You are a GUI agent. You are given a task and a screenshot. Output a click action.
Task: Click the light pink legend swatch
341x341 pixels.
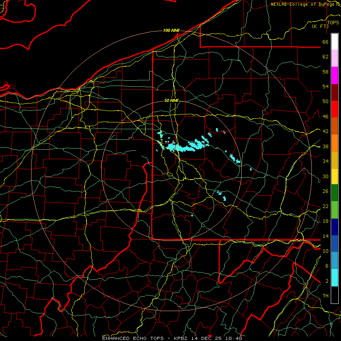[x=335, y=58]
